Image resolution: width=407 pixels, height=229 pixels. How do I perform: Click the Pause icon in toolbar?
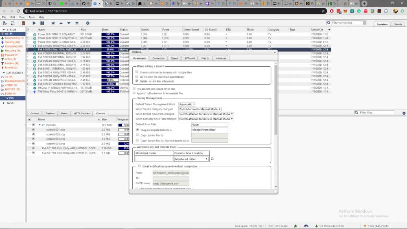pyautogui.click(x=42, y=23)
